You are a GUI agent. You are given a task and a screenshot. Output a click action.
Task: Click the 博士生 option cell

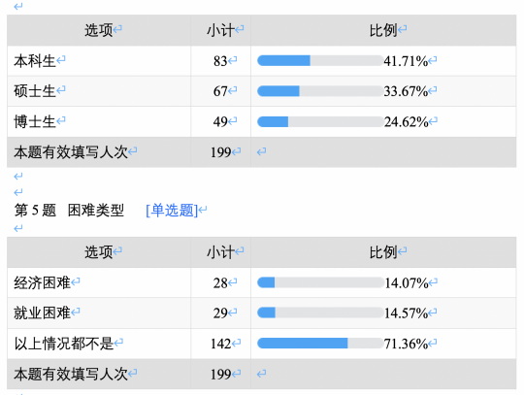99,121
